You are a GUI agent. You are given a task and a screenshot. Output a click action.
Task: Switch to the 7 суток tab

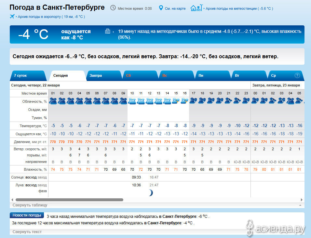click(x=20, y=75)
